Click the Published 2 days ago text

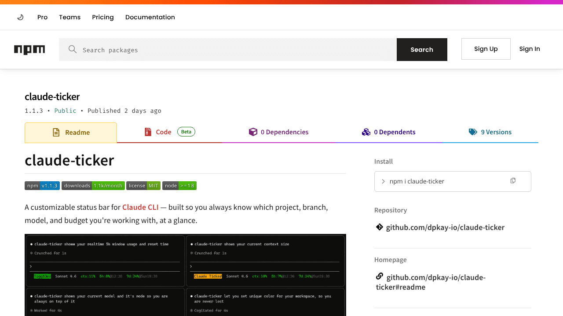(x=124, y=111)
